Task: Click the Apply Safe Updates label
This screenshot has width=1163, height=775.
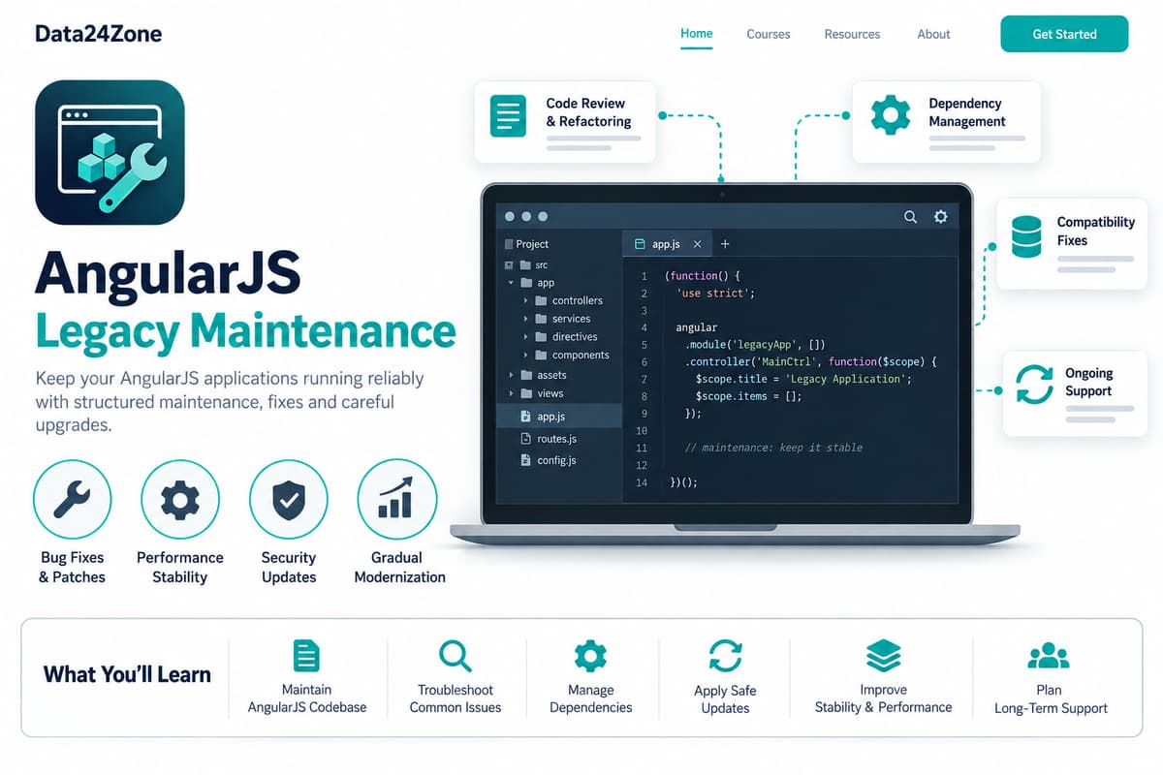Action: pyautogui.click(x=725, y=698)
